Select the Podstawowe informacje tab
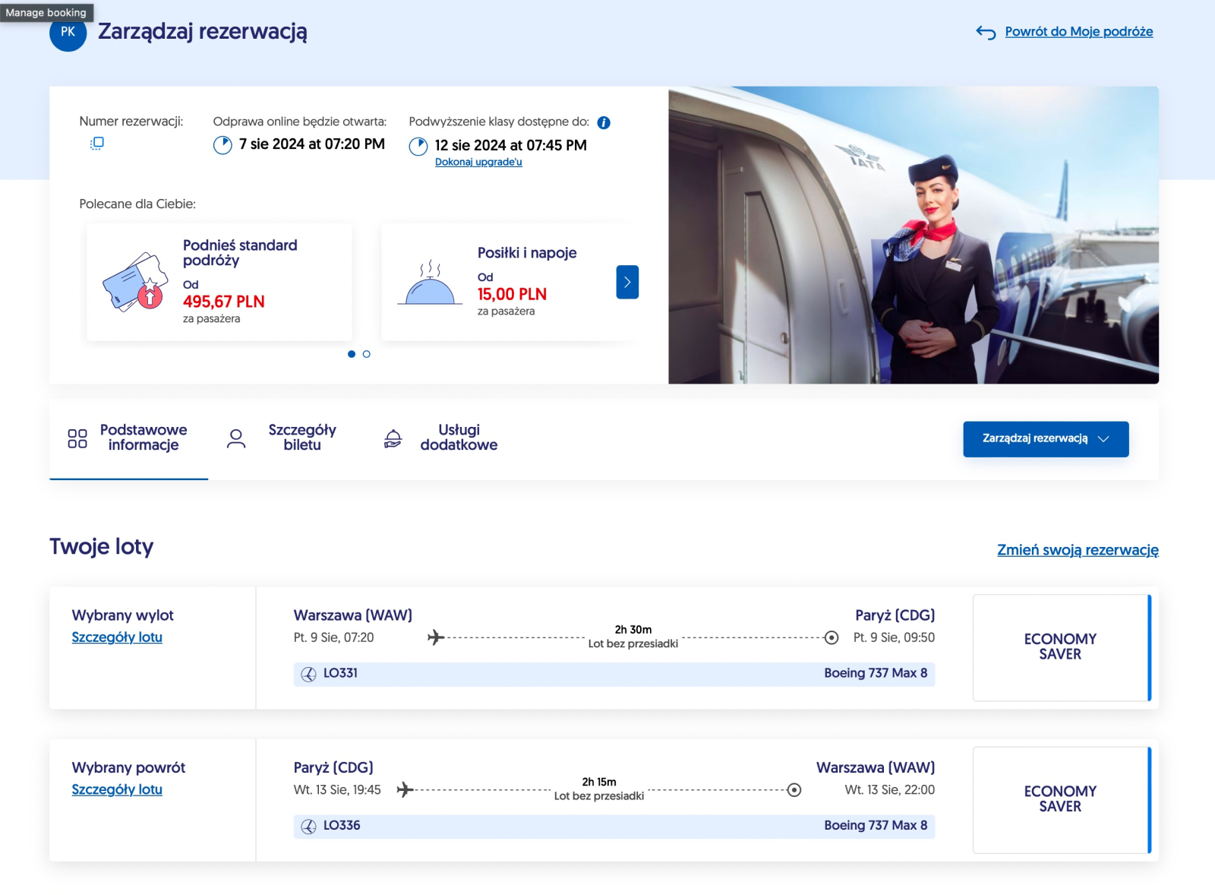Screen dimensions: 1215x895 click(128, 438)
